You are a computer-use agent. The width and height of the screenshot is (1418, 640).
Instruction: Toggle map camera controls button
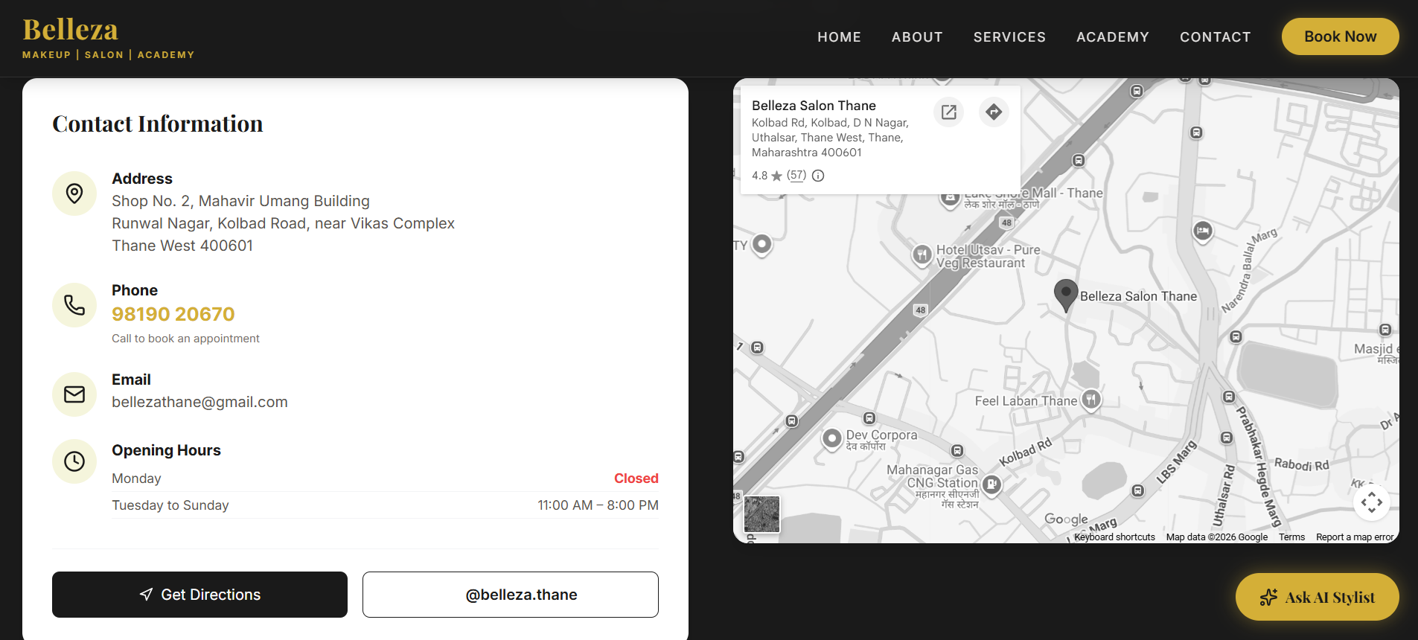[1372, 502]
